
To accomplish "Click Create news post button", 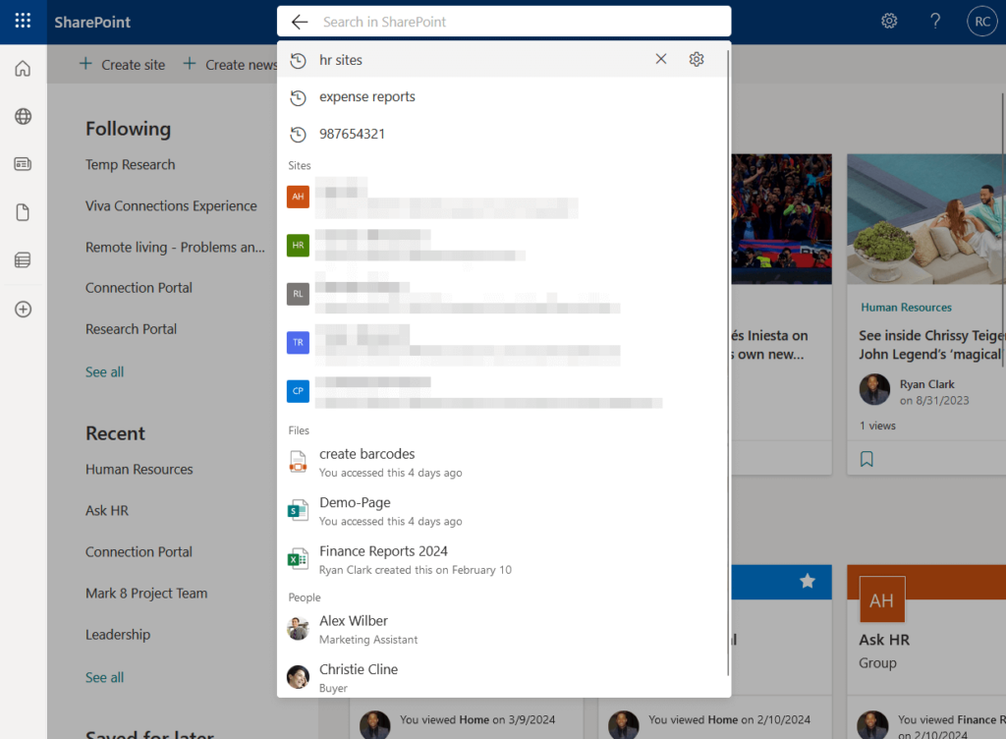I will point(230,64).
